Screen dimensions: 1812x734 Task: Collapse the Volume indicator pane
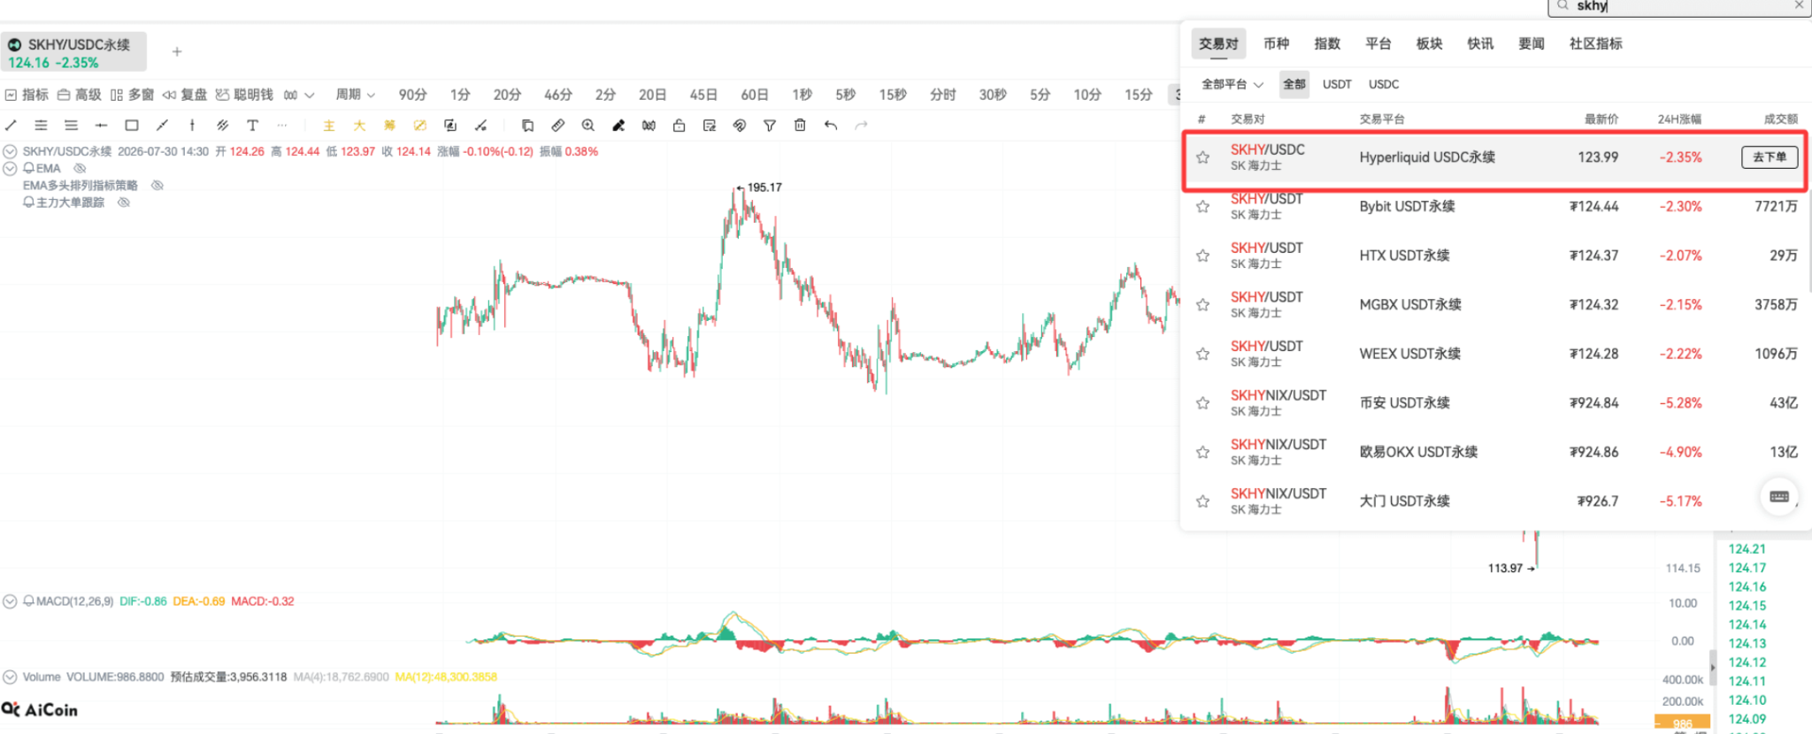[x=10, y=677]
